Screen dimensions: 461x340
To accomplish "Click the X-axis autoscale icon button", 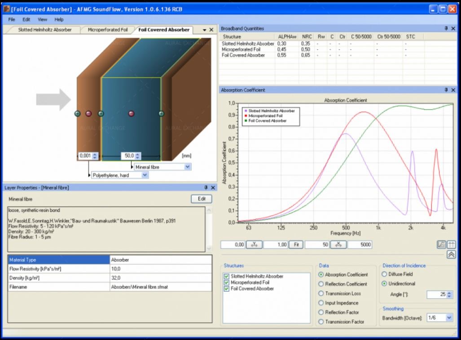I will 339,244.
